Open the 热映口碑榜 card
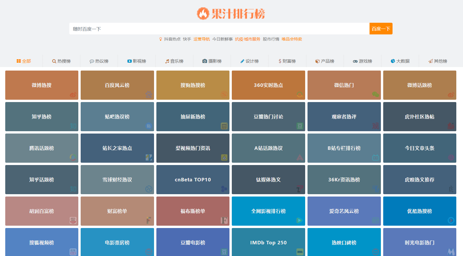This screenshot has width=463, height=256. [x=344, y=242]
